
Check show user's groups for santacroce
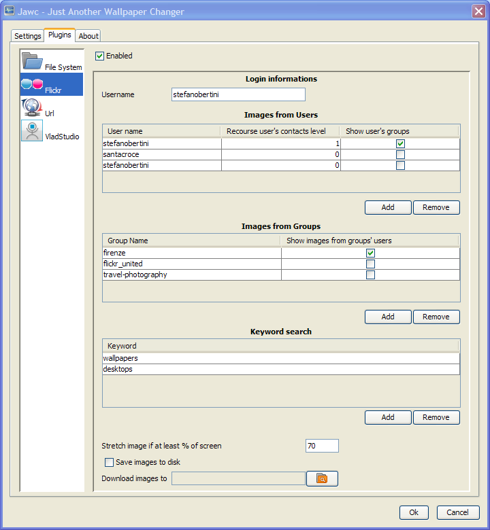400,154
